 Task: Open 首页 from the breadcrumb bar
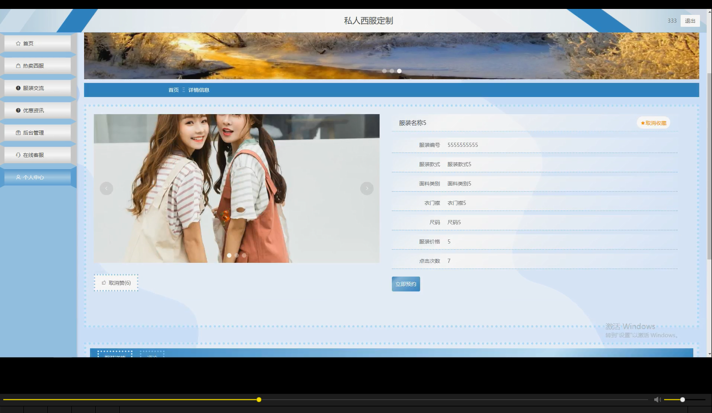click(x=173, y=90)
